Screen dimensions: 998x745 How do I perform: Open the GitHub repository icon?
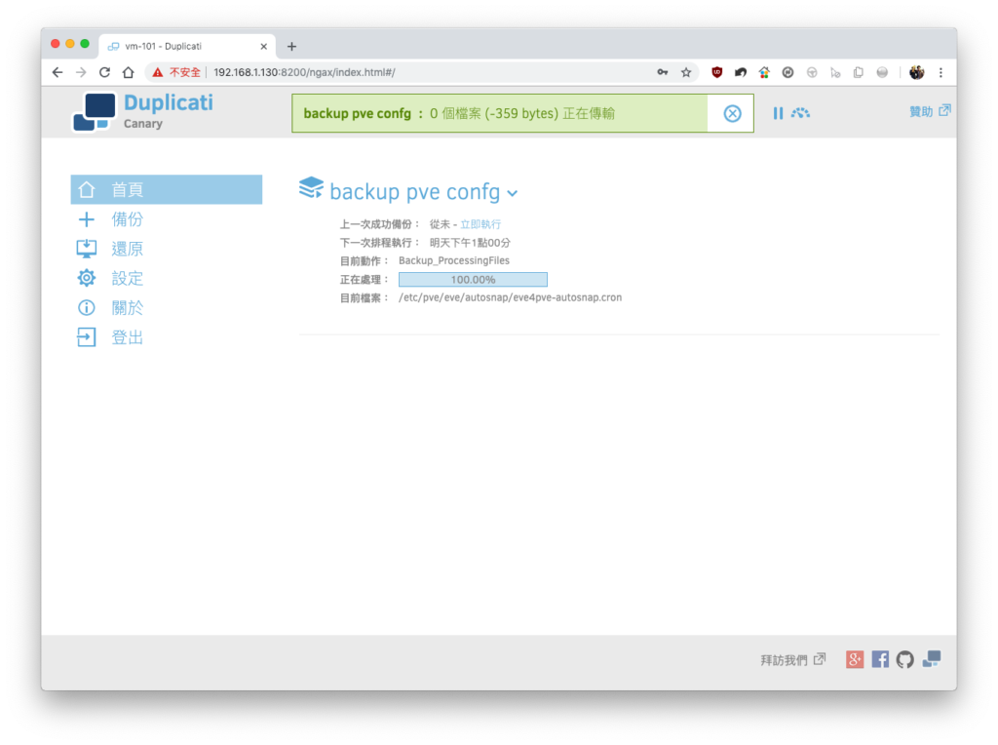tap(905, 659)
